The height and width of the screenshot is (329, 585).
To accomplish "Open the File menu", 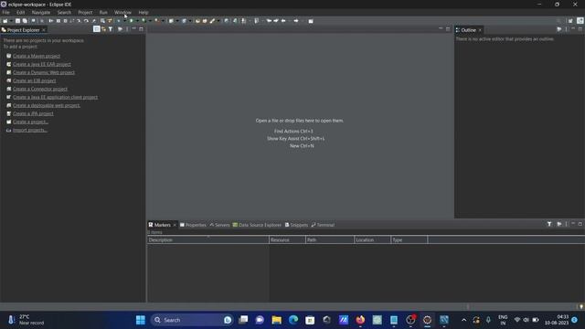I will (6, 12).
